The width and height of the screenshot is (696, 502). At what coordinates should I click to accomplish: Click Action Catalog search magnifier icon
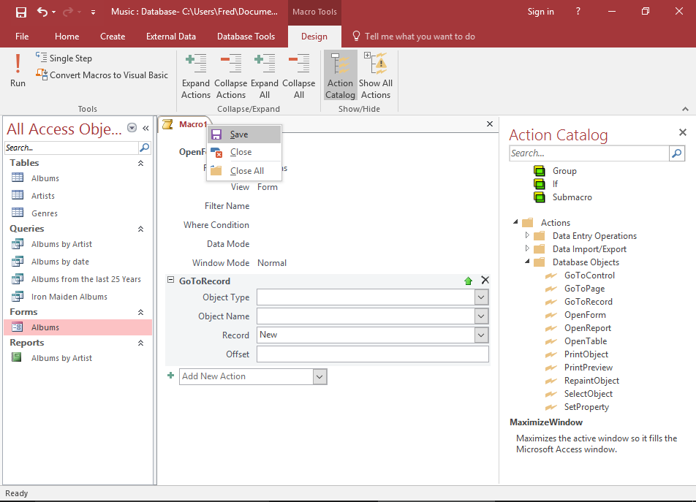pos(676,153)
